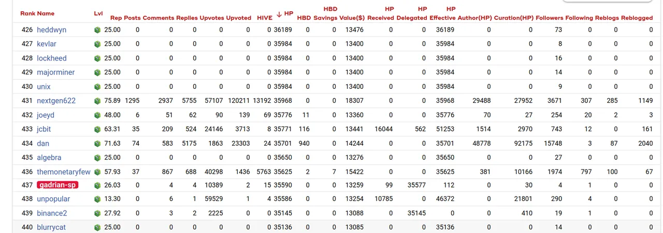Image resolution: width=663 pixels, height=233 pixels.
Task: Sort by the HP Delegated column header
Action: tap(412, 13)
